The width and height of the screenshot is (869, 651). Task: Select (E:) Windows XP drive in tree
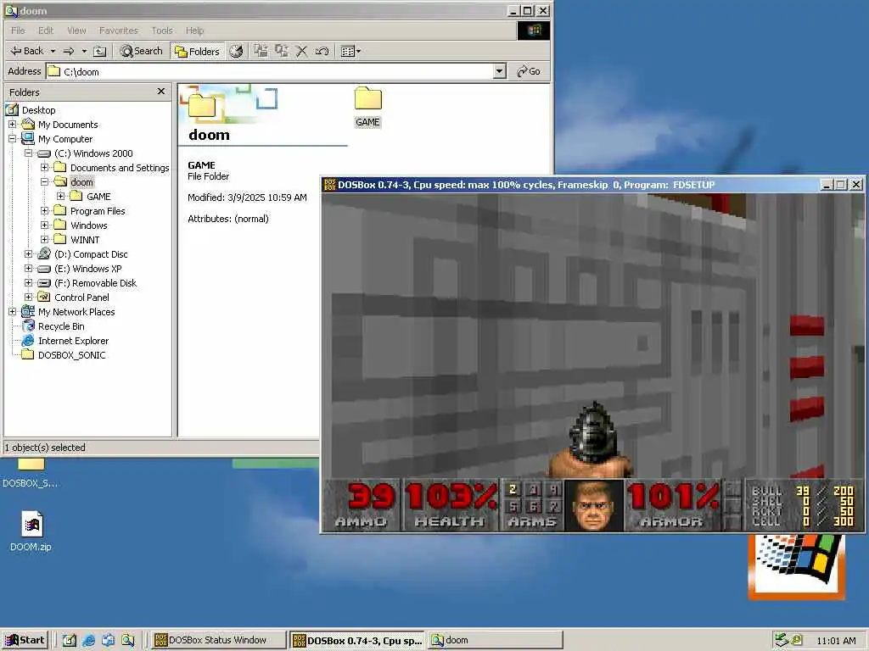(87, 269)
